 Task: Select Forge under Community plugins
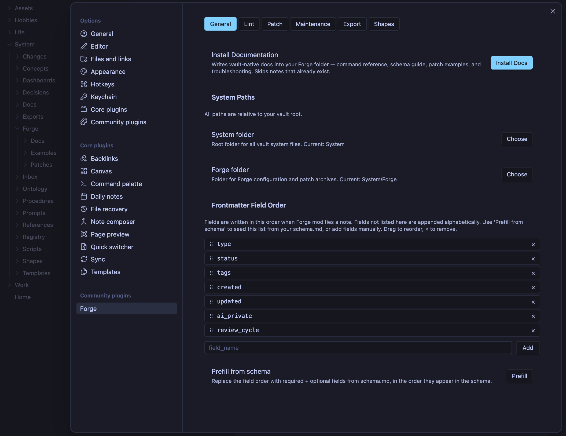126,309
